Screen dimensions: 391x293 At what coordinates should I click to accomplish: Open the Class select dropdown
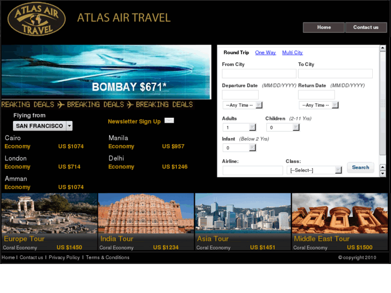coord(314,170)
